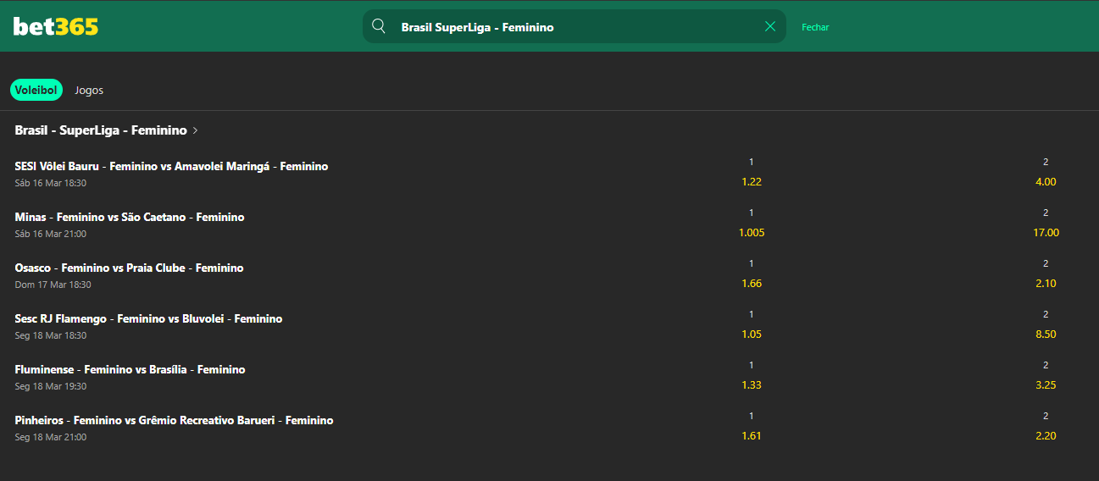Click the bet365 logo
Image resolution: width=1099 pixels, height=481 pixels.
coord(56,26)
